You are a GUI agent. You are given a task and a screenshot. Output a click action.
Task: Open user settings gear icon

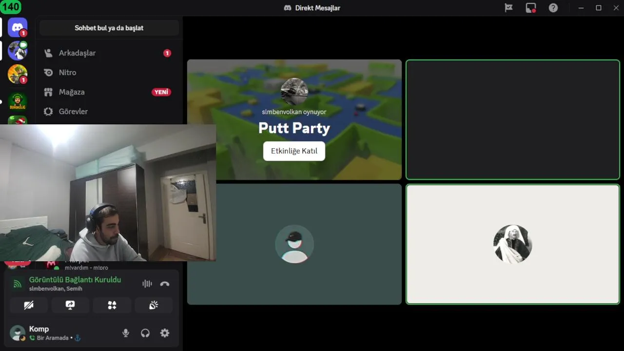[x=165, y=333]
